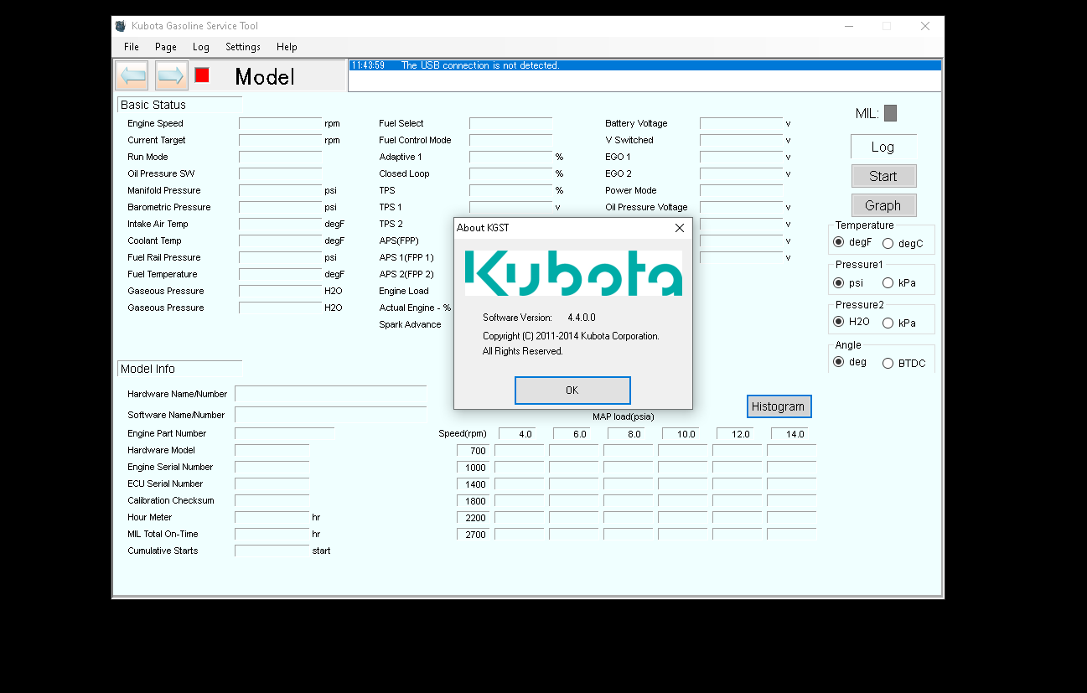
Task: Click the ECU Serial Number field
Action: tap(272, 484)
